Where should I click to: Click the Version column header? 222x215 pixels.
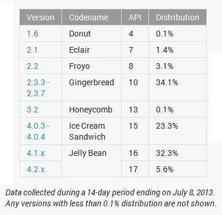[41, 17]
